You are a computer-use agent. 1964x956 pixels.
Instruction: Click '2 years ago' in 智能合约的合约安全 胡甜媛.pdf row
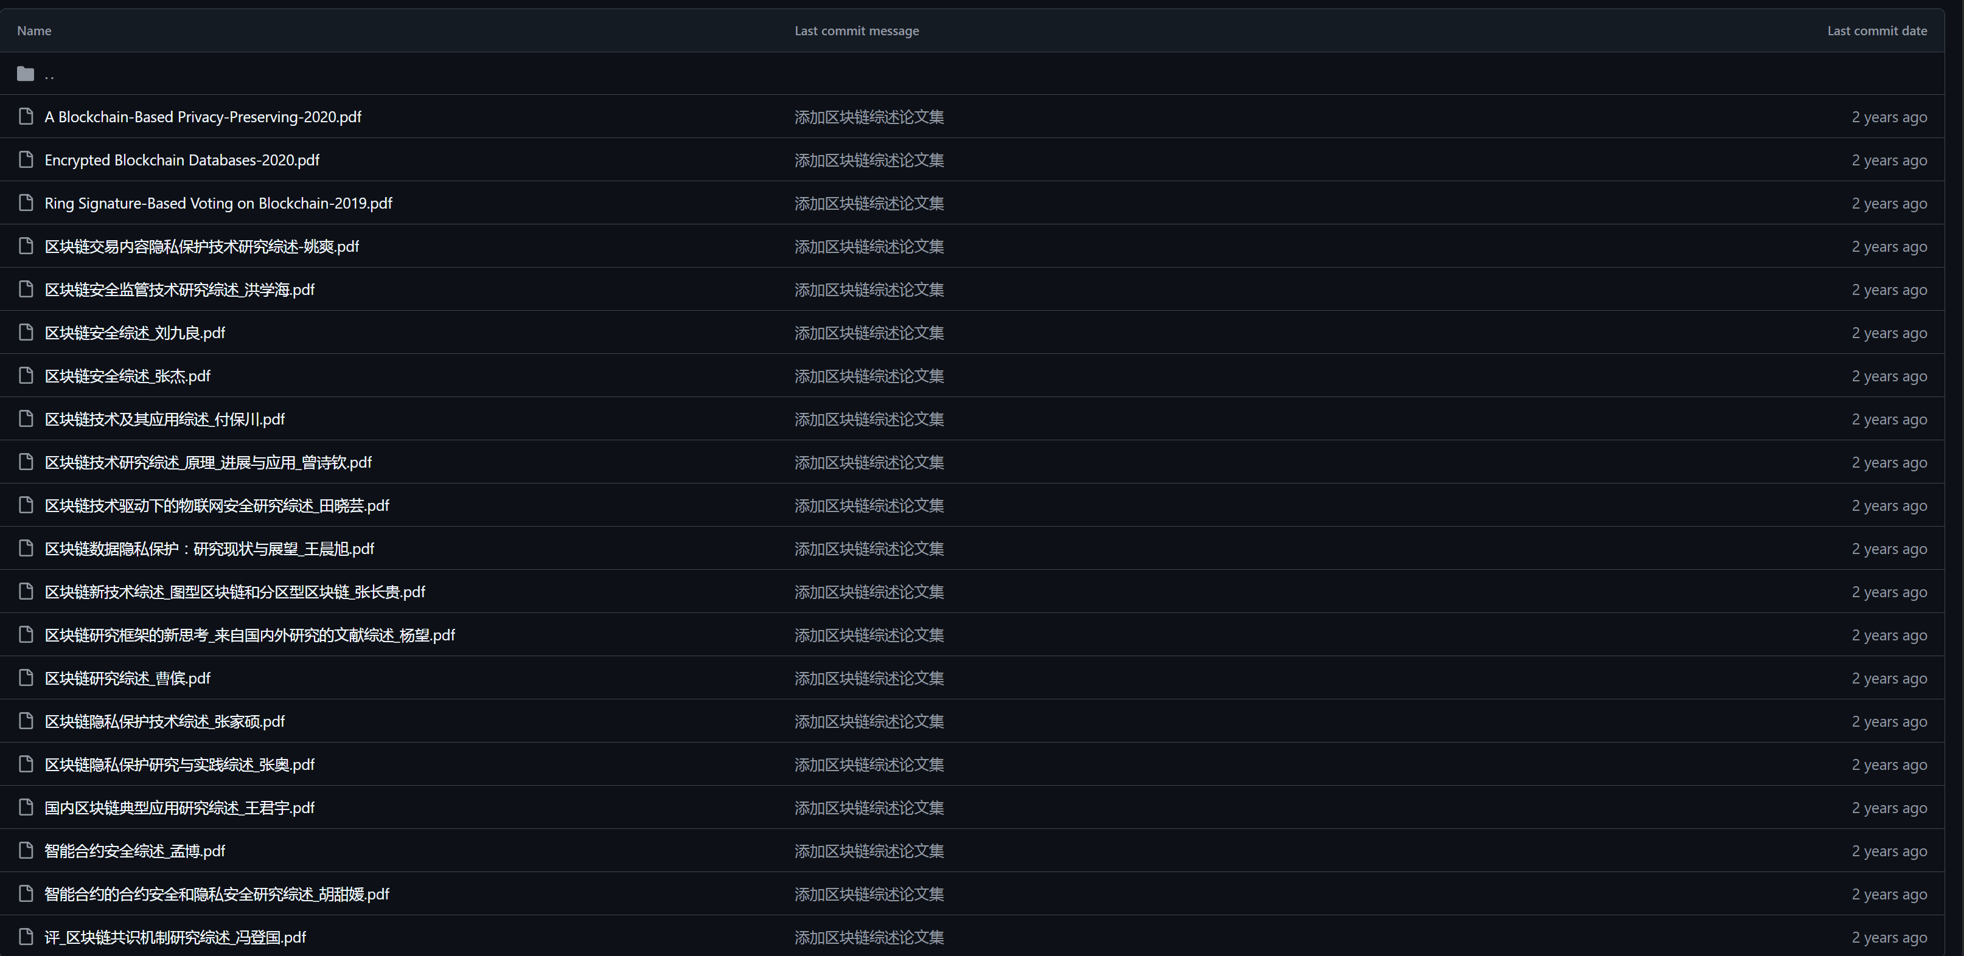(1889, 894)
